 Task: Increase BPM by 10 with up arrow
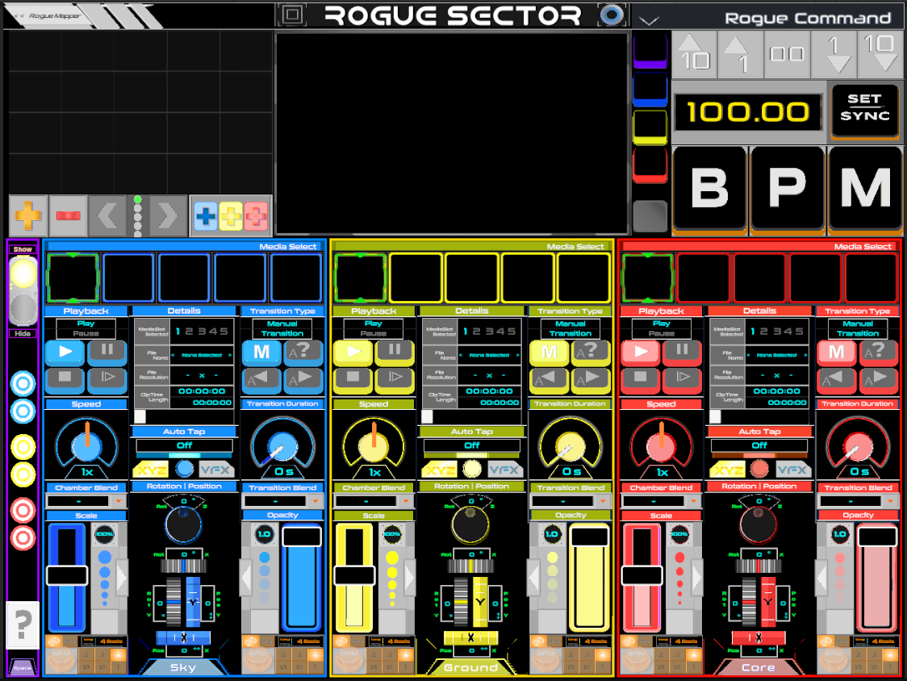(694, 54)
